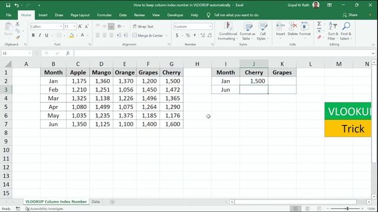Image resolution: width=378 pixels, height=212 pixels.
Task: Decrease font size with the small A
Action: click(87, 26)
